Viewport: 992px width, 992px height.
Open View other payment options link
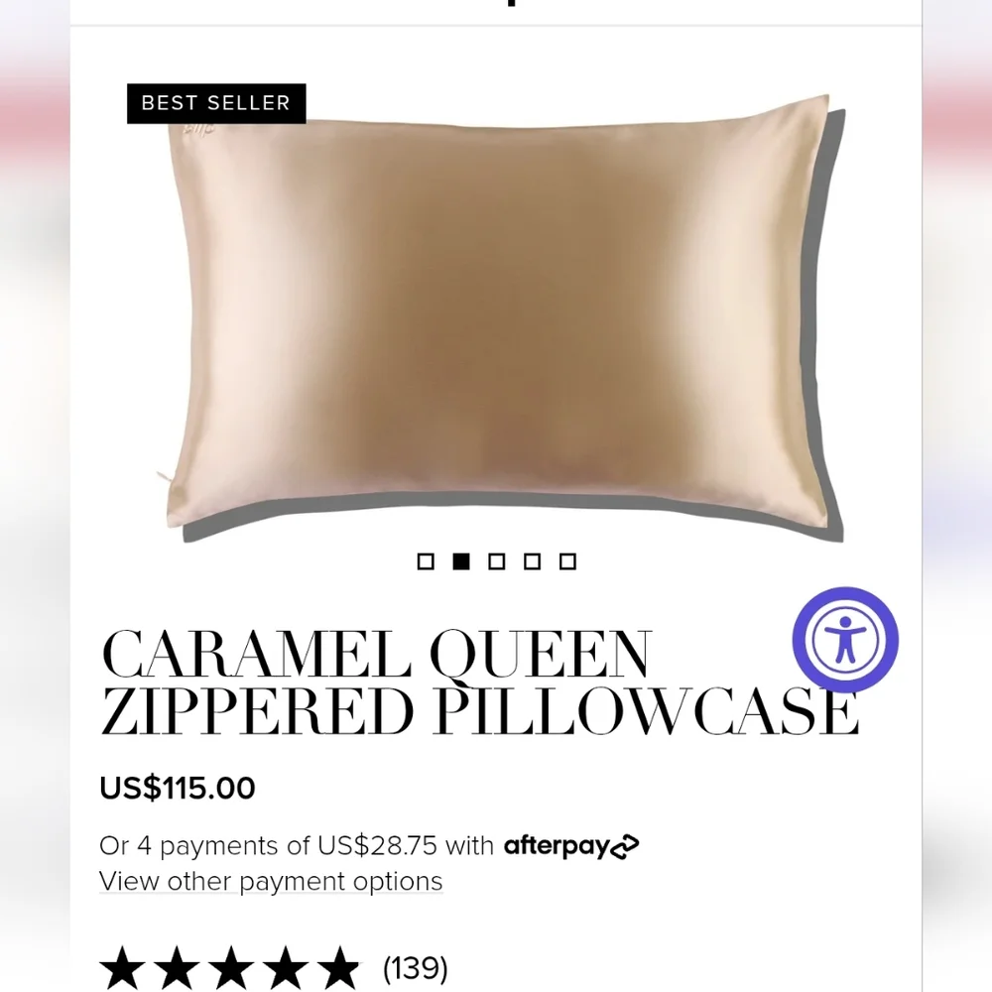click(271, 881)
